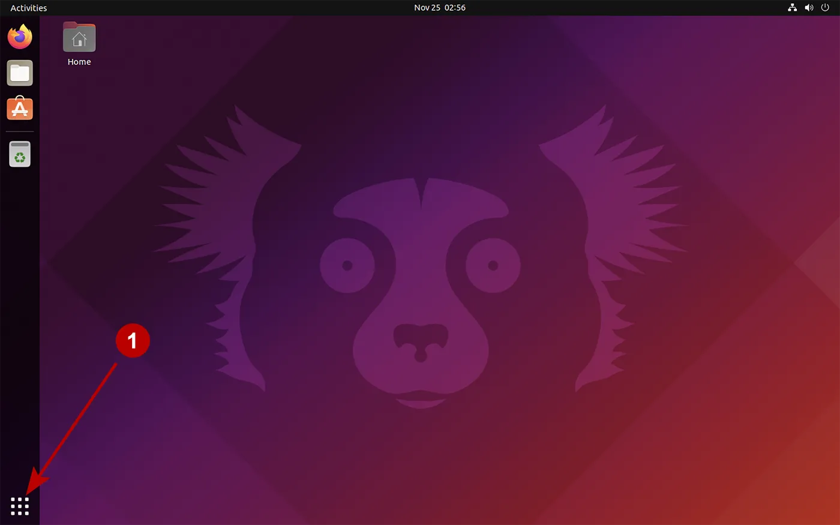840x525 pixels.
Task: Click the Home label under the folder
Action: click(x=79, y=61)
